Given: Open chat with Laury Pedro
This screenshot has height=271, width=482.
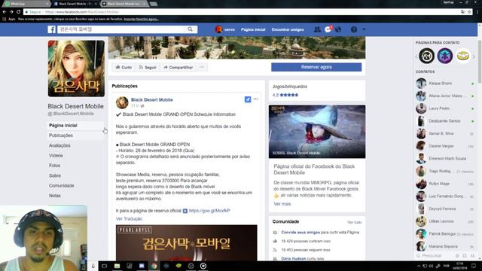Looking at the screenshot, I should tap(445, 108).
